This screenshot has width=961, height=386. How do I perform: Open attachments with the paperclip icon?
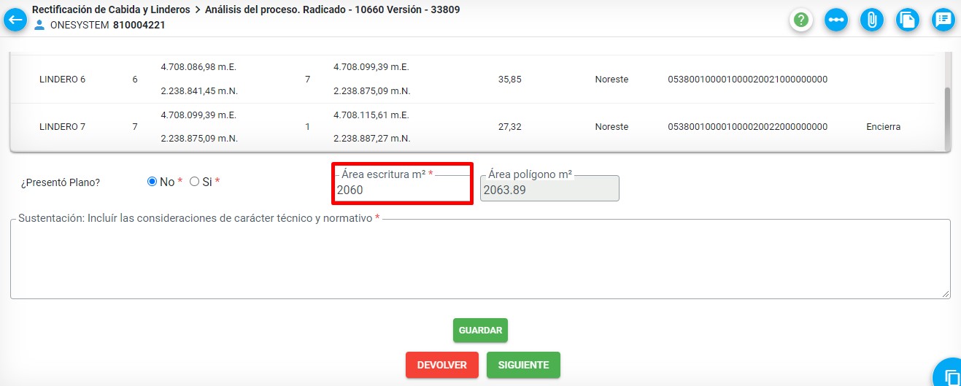point(871,20)
